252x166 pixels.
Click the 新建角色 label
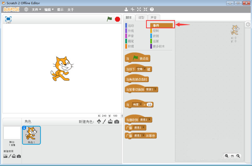click(x=86, y=122)
